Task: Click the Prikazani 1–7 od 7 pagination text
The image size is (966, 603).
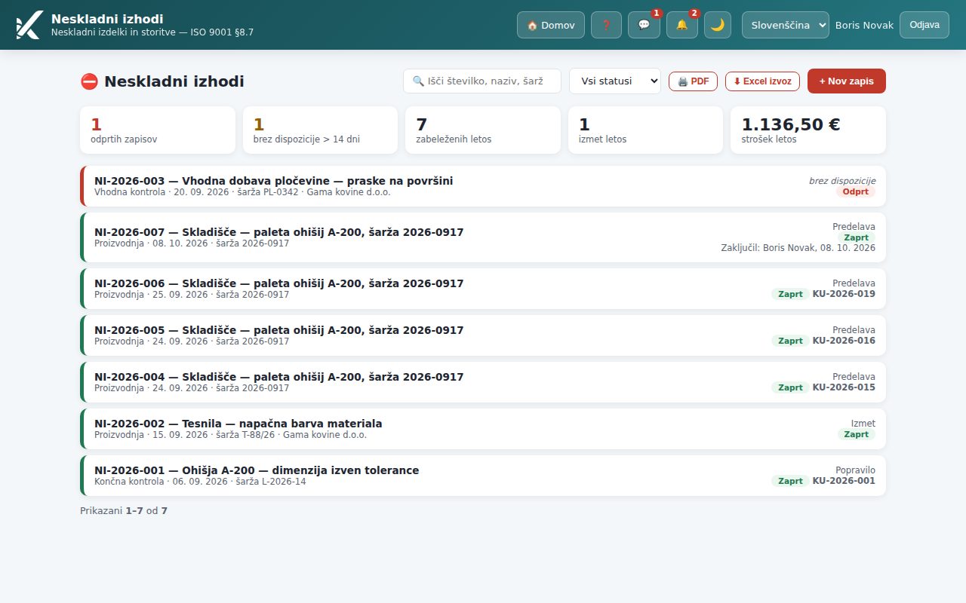Action: tap(124, 511)
